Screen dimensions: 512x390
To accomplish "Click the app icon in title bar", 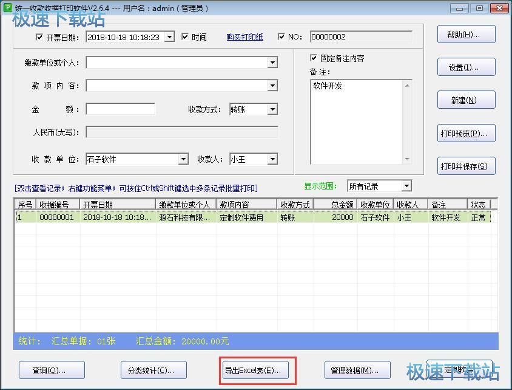I will [x=8, y=8].
